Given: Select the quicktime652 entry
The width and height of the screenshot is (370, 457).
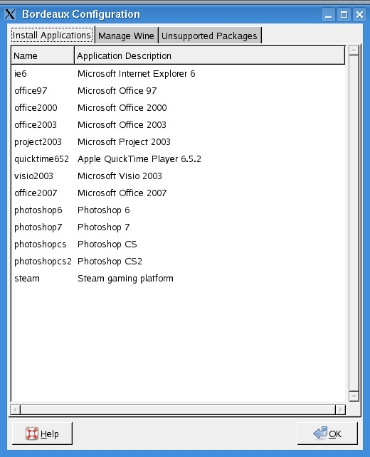Looking at the screenshot, I should pyautogui.click(x=41, y=159).
